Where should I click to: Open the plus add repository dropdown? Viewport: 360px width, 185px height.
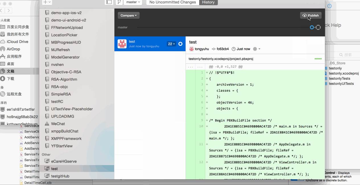(x=47, y=2)
